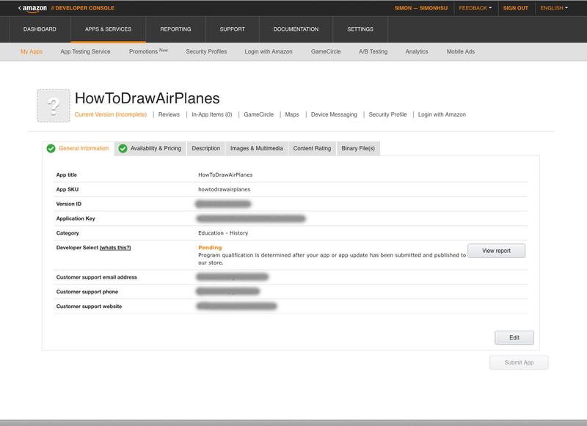This screenshot has width=587, height=426.
Task: Select My Apps in the sub-navigation
Action: (32, 51)
